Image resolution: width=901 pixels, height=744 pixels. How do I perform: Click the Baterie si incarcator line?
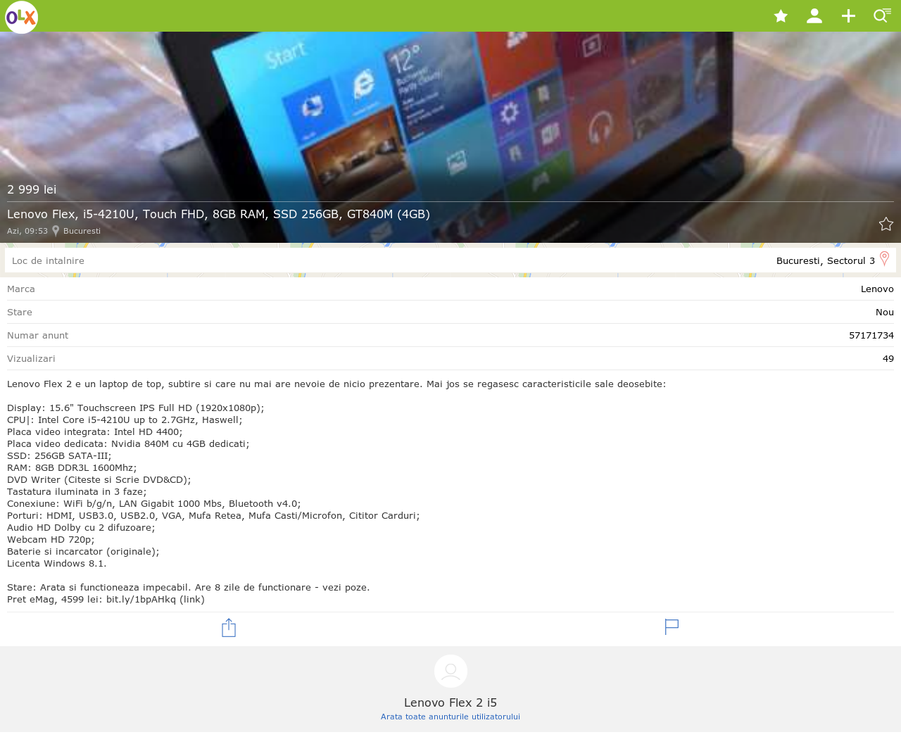[x=83, y=551]
